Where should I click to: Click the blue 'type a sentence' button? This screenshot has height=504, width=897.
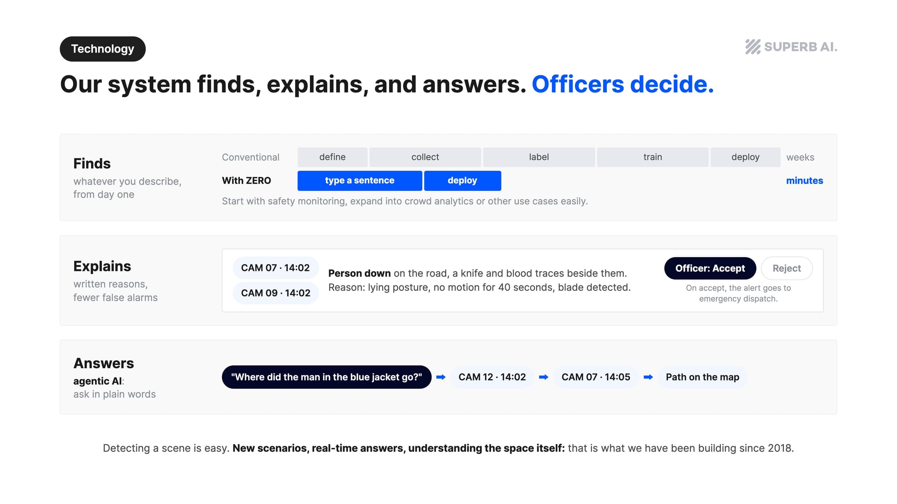coord(360,181)
